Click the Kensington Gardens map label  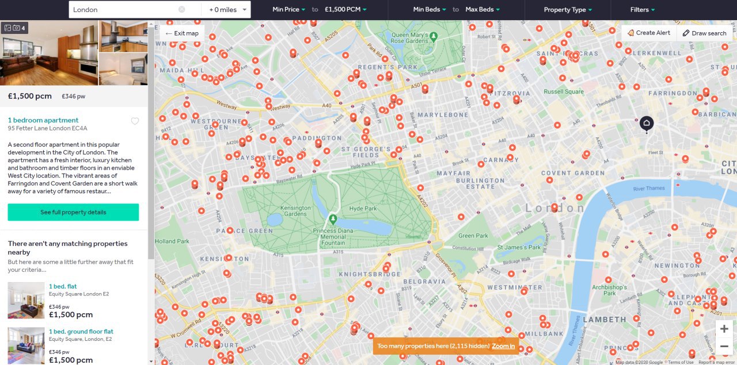295,211
